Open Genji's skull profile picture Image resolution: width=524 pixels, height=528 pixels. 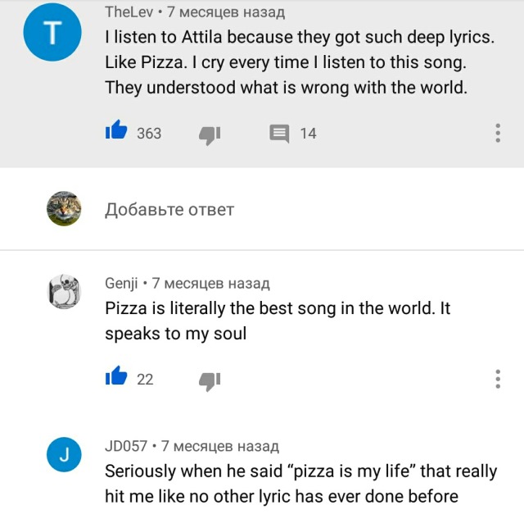click(63, 291)
